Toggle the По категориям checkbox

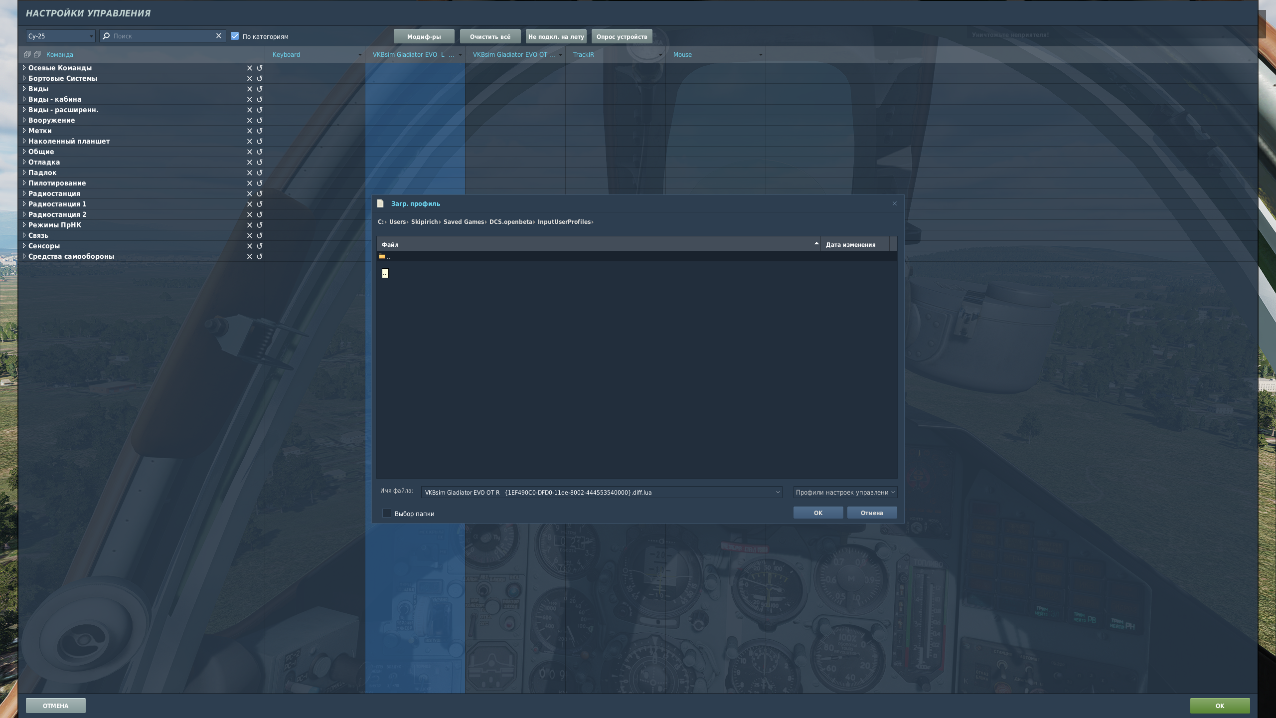pos(235,36)
